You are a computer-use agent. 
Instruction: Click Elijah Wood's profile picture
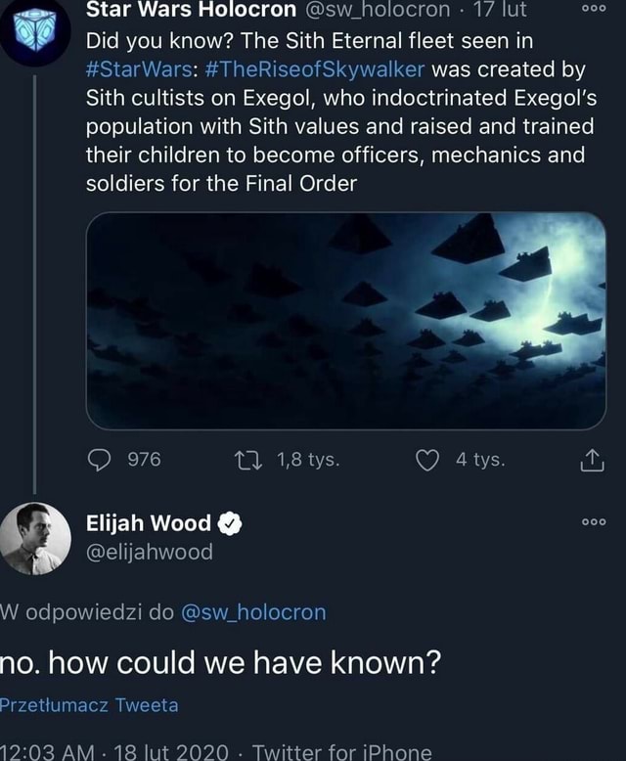36,538
